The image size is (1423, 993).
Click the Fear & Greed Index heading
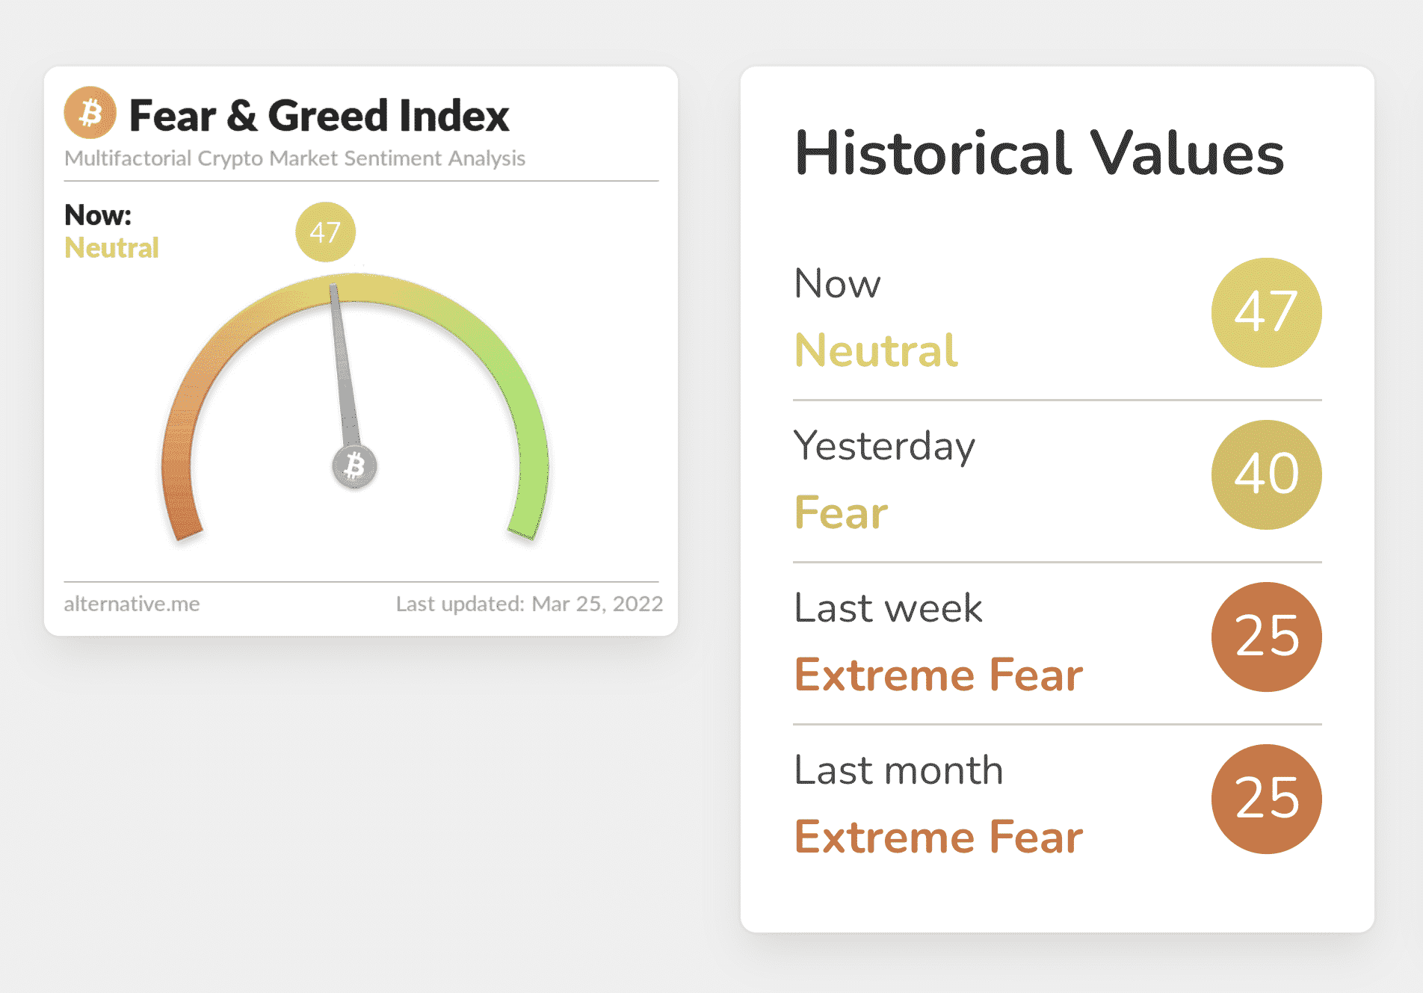(x=319, y=116)
